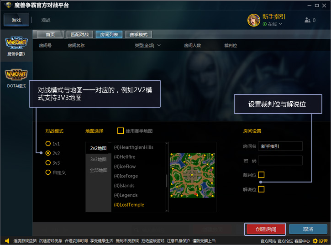Viewport: 331px width, 245px height.
Task: Choose map (4)IceFlow
Action: (x=125, y=166)
